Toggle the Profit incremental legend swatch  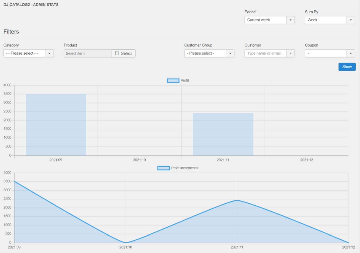pos(164,168)
